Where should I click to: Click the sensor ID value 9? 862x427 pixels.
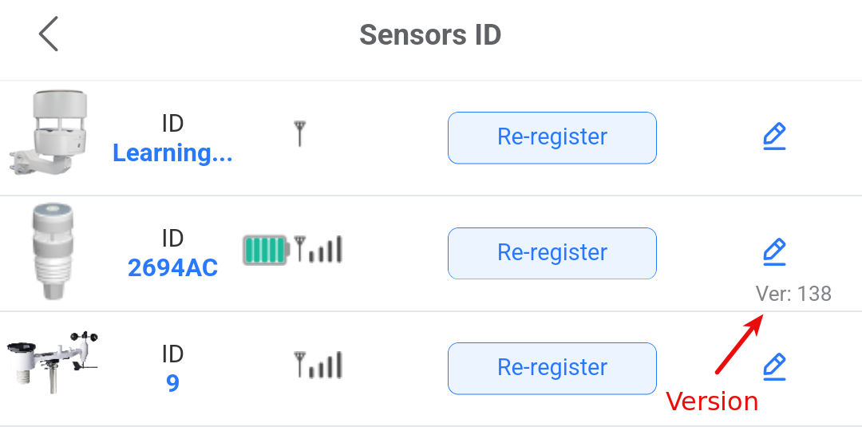172,384
